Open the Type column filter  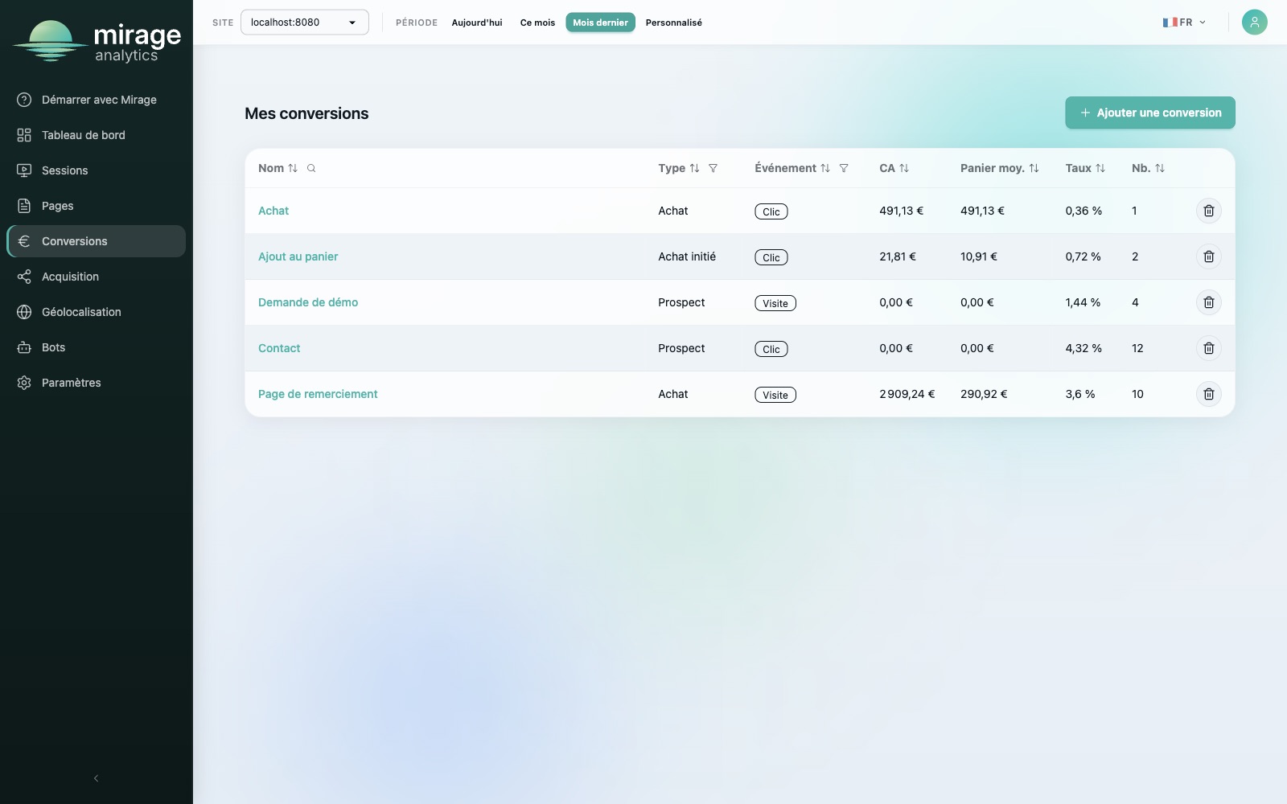(x=713, y=168)
